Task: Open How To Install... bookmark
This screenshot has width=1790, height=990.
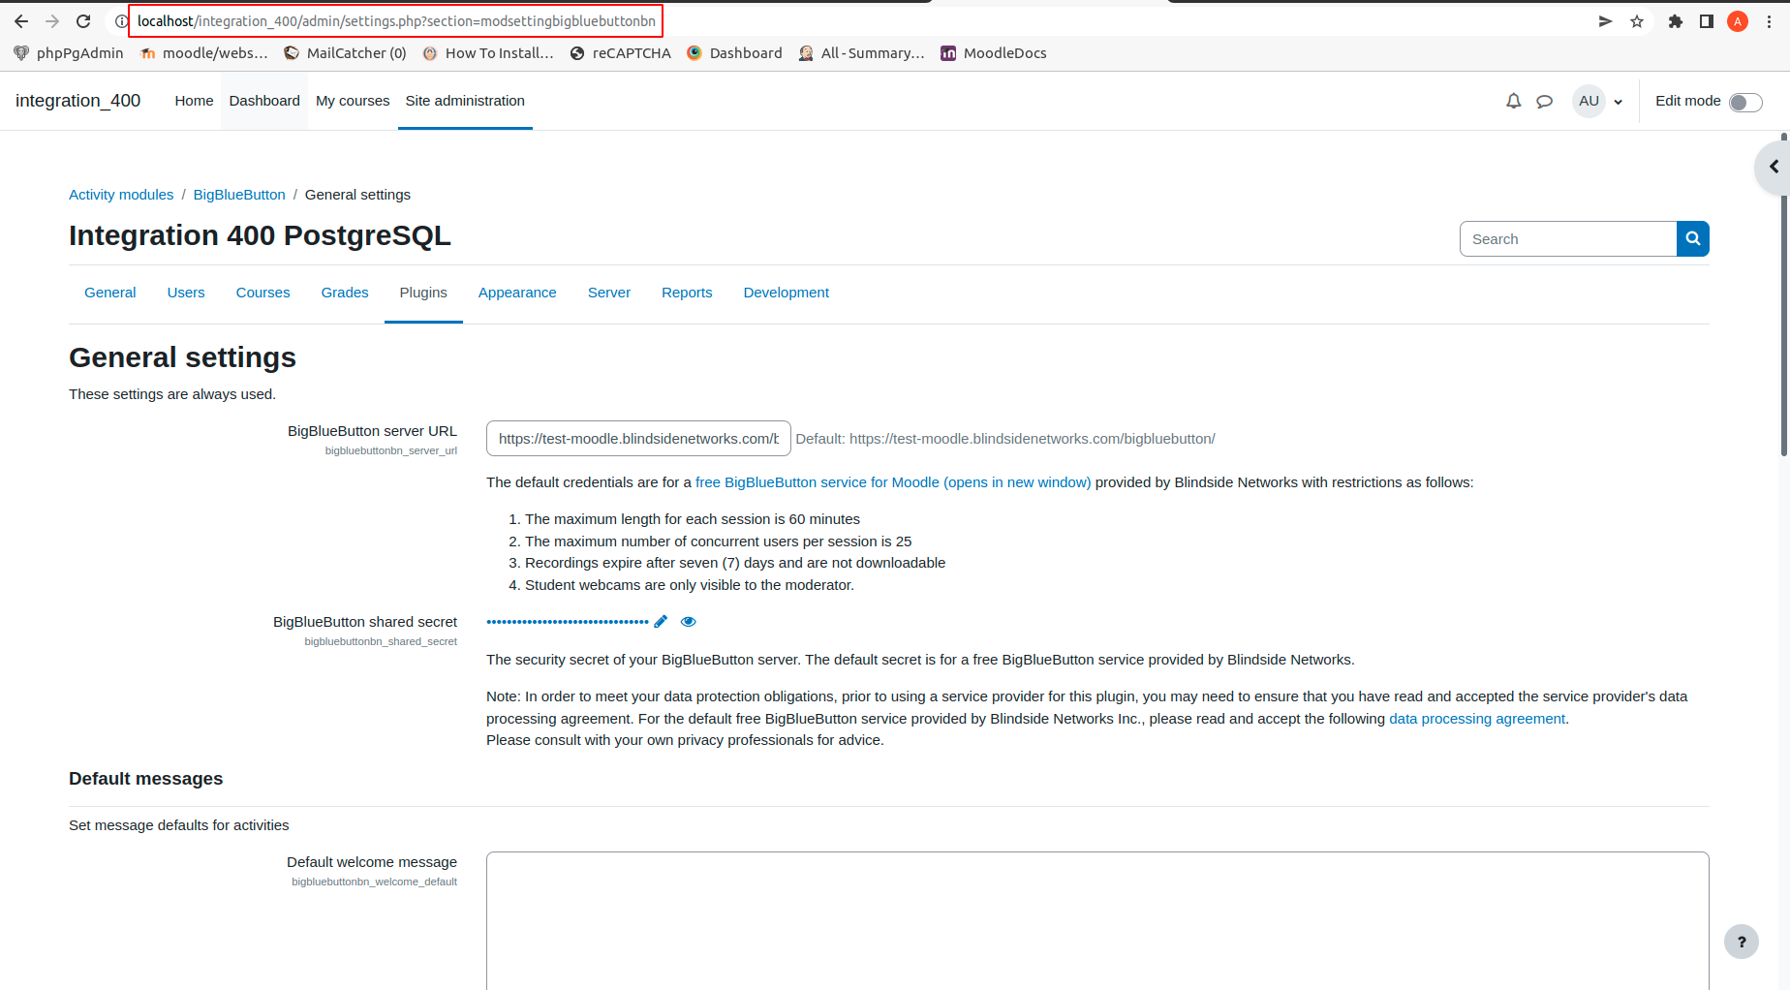Action: coord(488,53)
